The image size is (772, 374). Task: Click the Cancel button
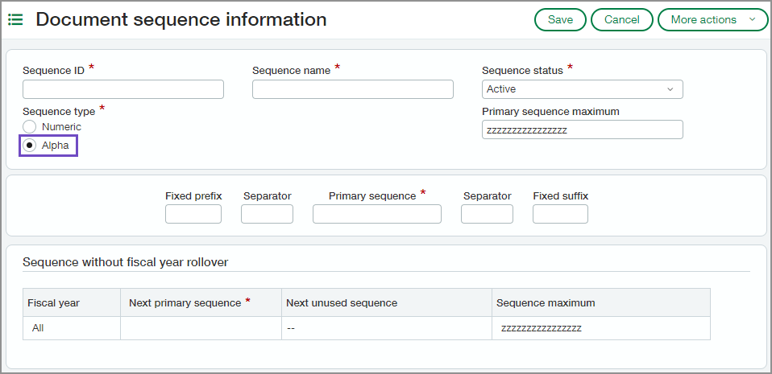[621, 20]
